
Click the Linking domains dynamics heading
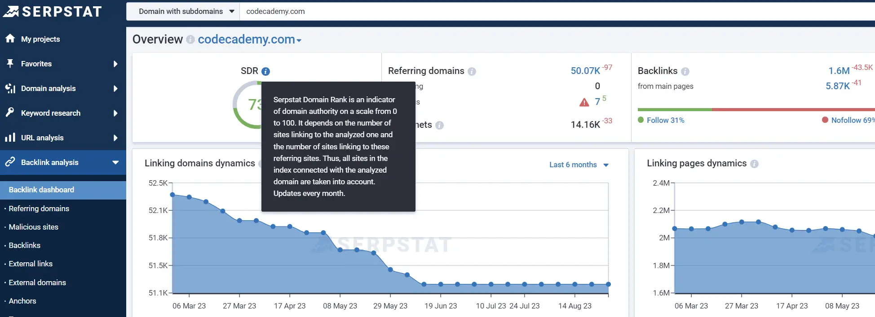tap(200, 163)
